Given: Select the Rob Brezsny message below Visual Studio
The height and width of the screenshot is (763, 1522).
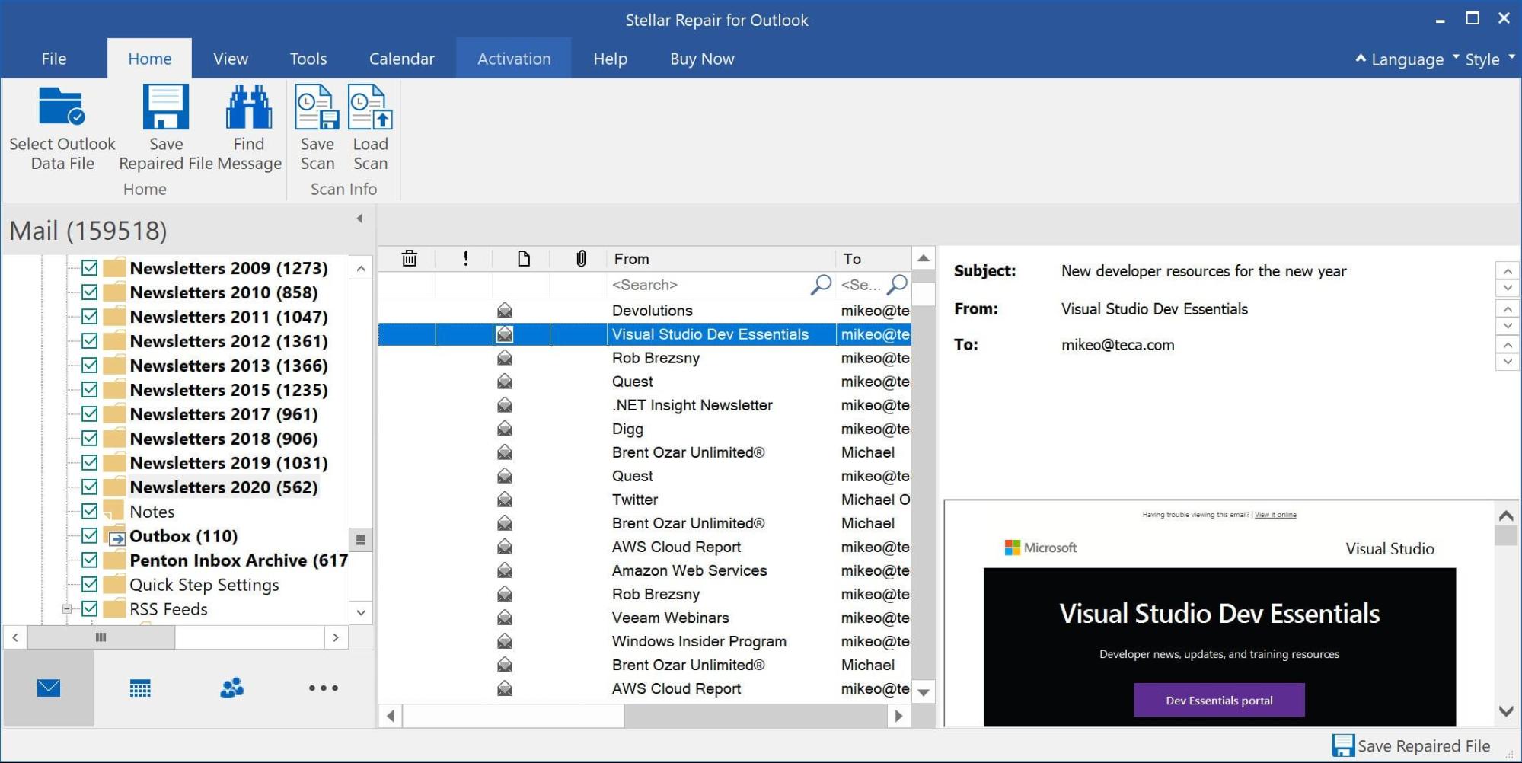Looking at the screenshot, I should pos(644,358).
